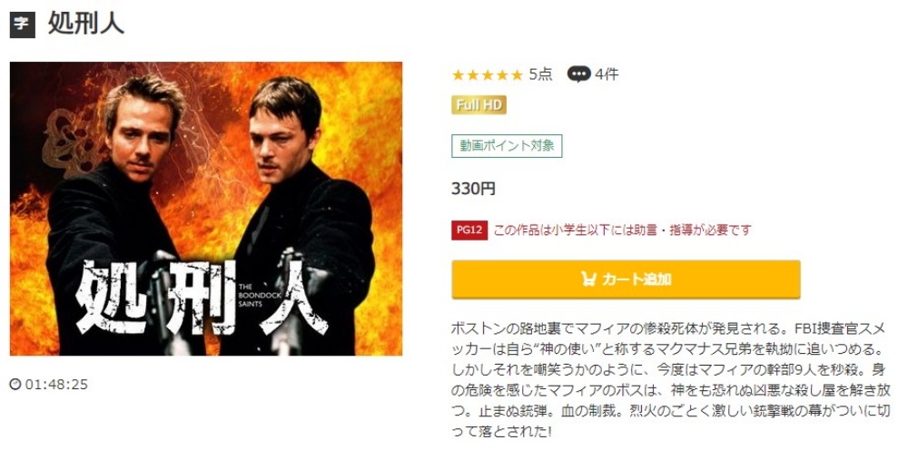Click the PG12 guidance warning text

click(622, 230)
